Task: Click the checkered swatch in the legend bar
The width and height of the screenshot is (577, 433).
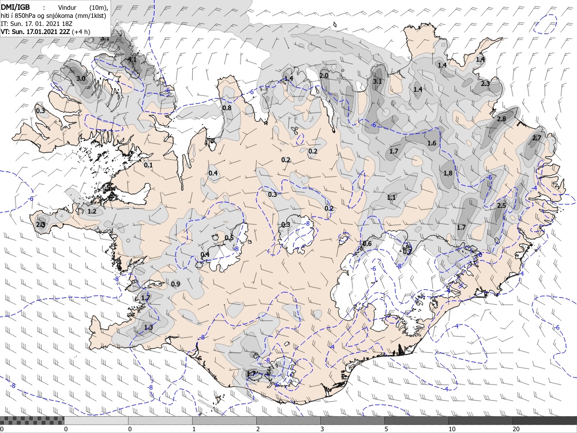Action: 32,420
